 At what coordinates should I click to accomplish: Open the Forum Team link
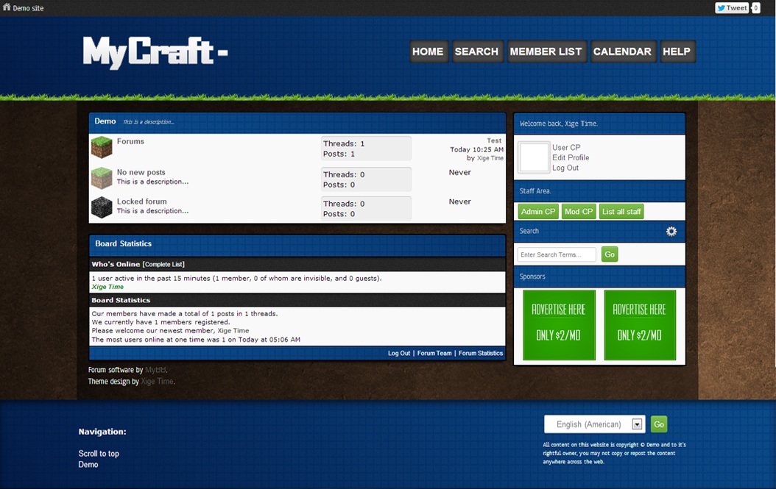[x=434, y=353]
